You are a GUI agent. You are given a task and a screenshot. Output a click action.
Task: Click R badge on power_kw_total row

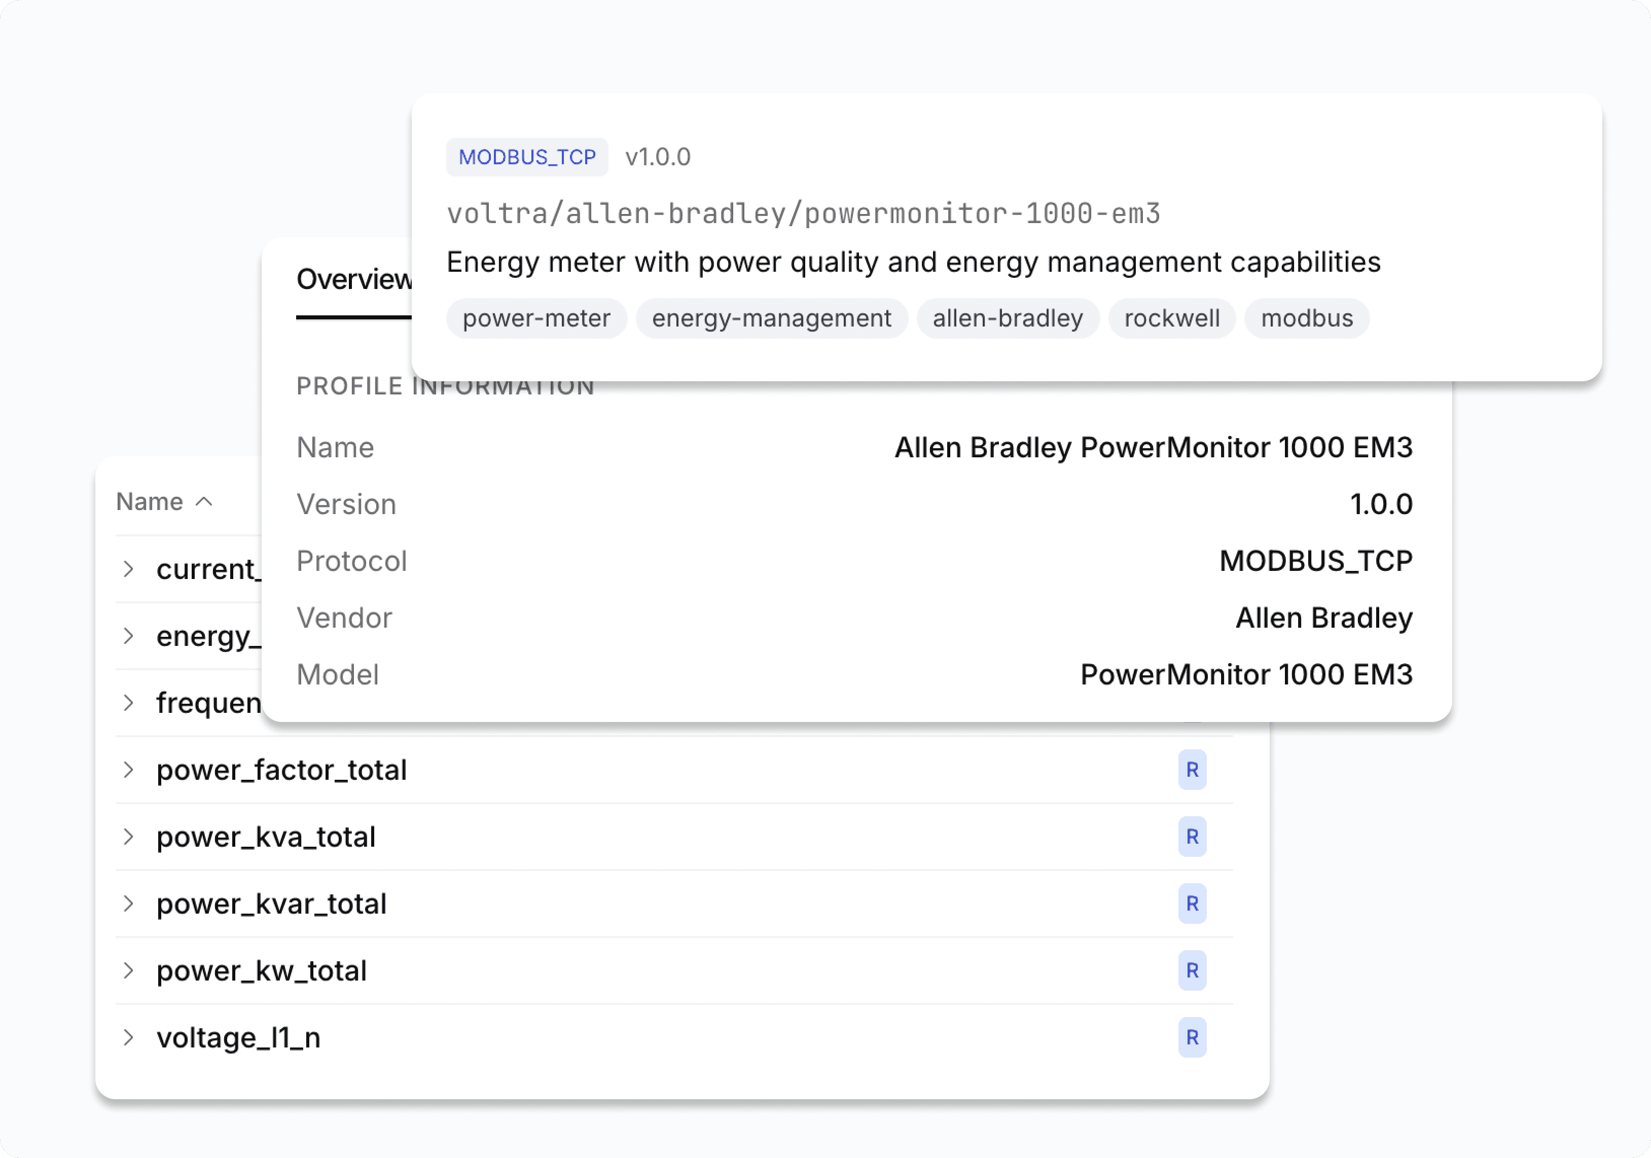(x=1192, y=970)
